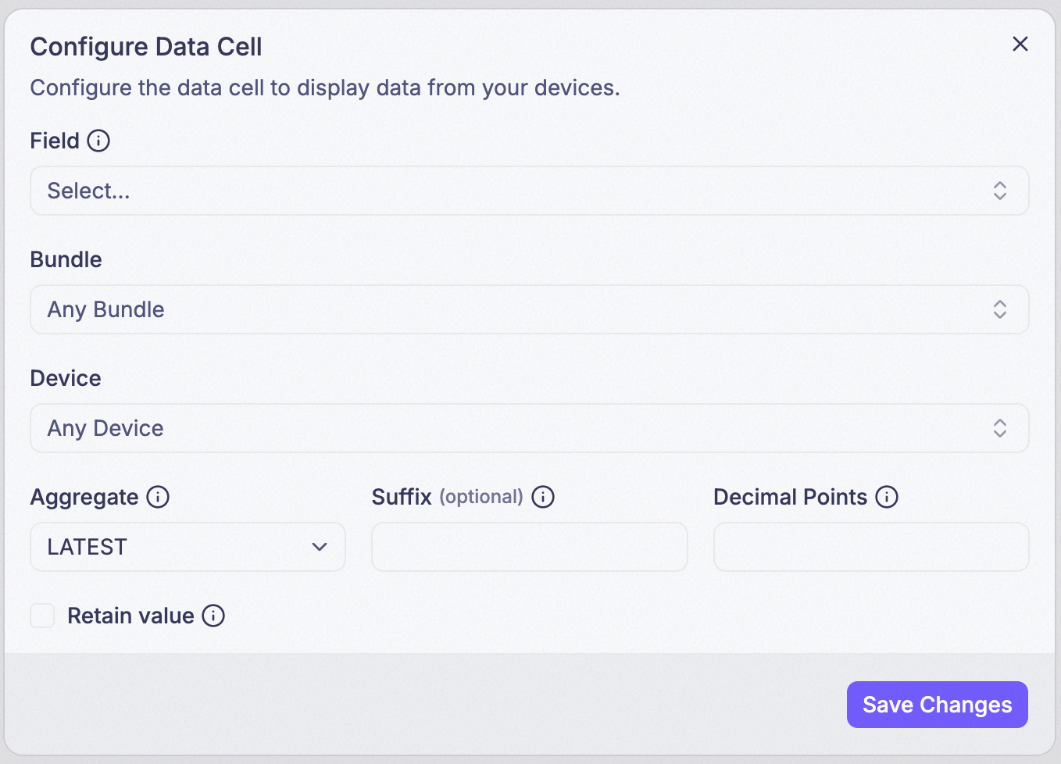Expand the Any Bundle dropdown
The image size is (1061, 764).
(x=530, y=309)
